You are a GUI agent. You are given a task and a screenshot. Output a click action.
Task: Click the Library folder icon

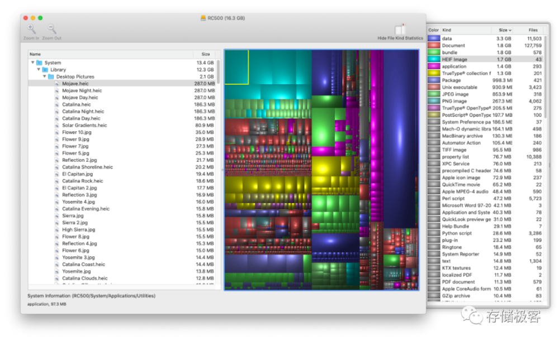[x=45, y=70]
